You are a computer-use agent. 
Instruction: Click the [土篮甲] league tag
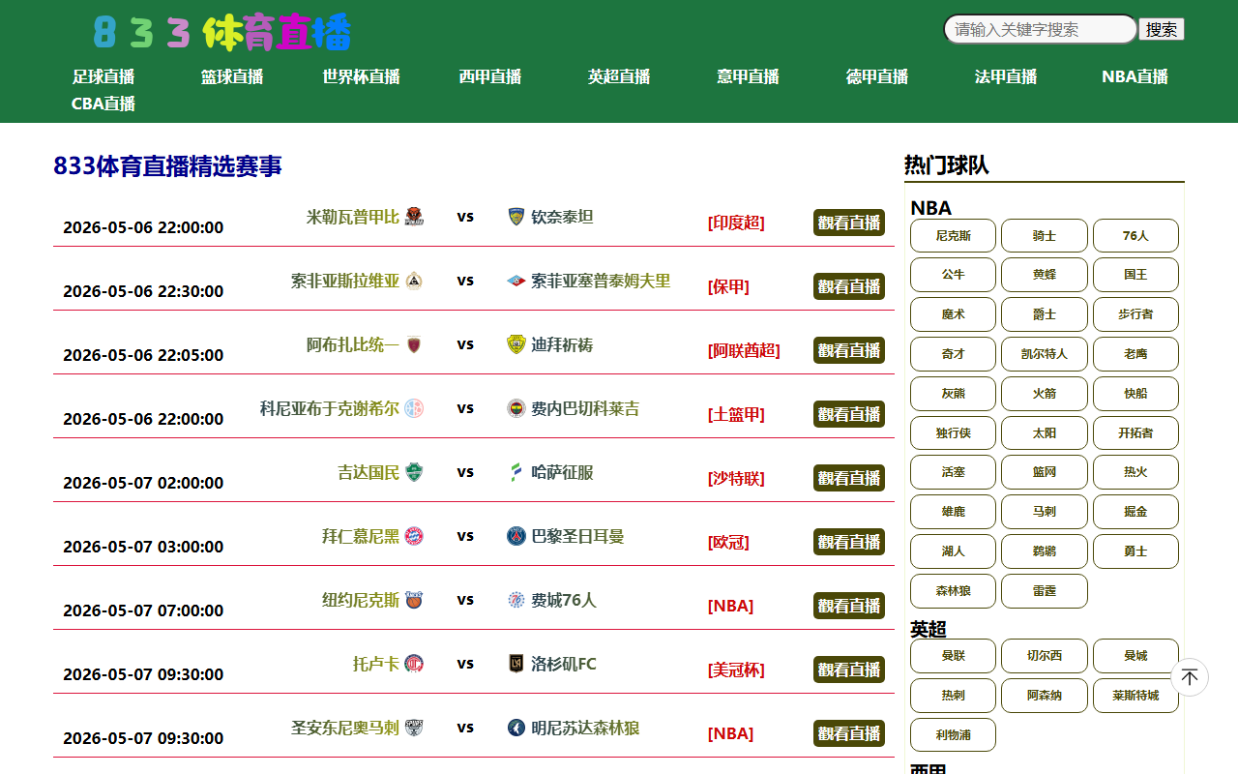coord(736,414)
